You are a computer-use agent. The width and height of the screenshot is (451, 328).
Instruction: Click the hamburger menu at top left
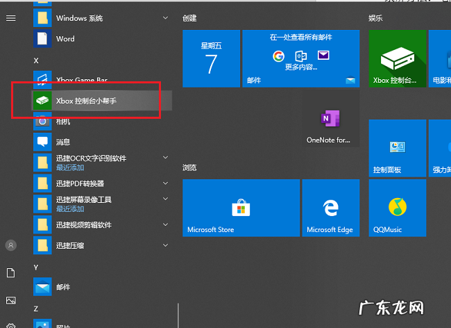(x=10, y=17)
